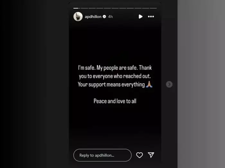The image size is (225, 168).
Task: Resume the story with the play button
Action: click(140, 17)
